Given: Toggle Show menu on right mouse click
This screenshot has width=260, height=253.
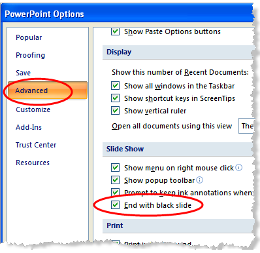Looking at the screenshot, I should (115, 168).
